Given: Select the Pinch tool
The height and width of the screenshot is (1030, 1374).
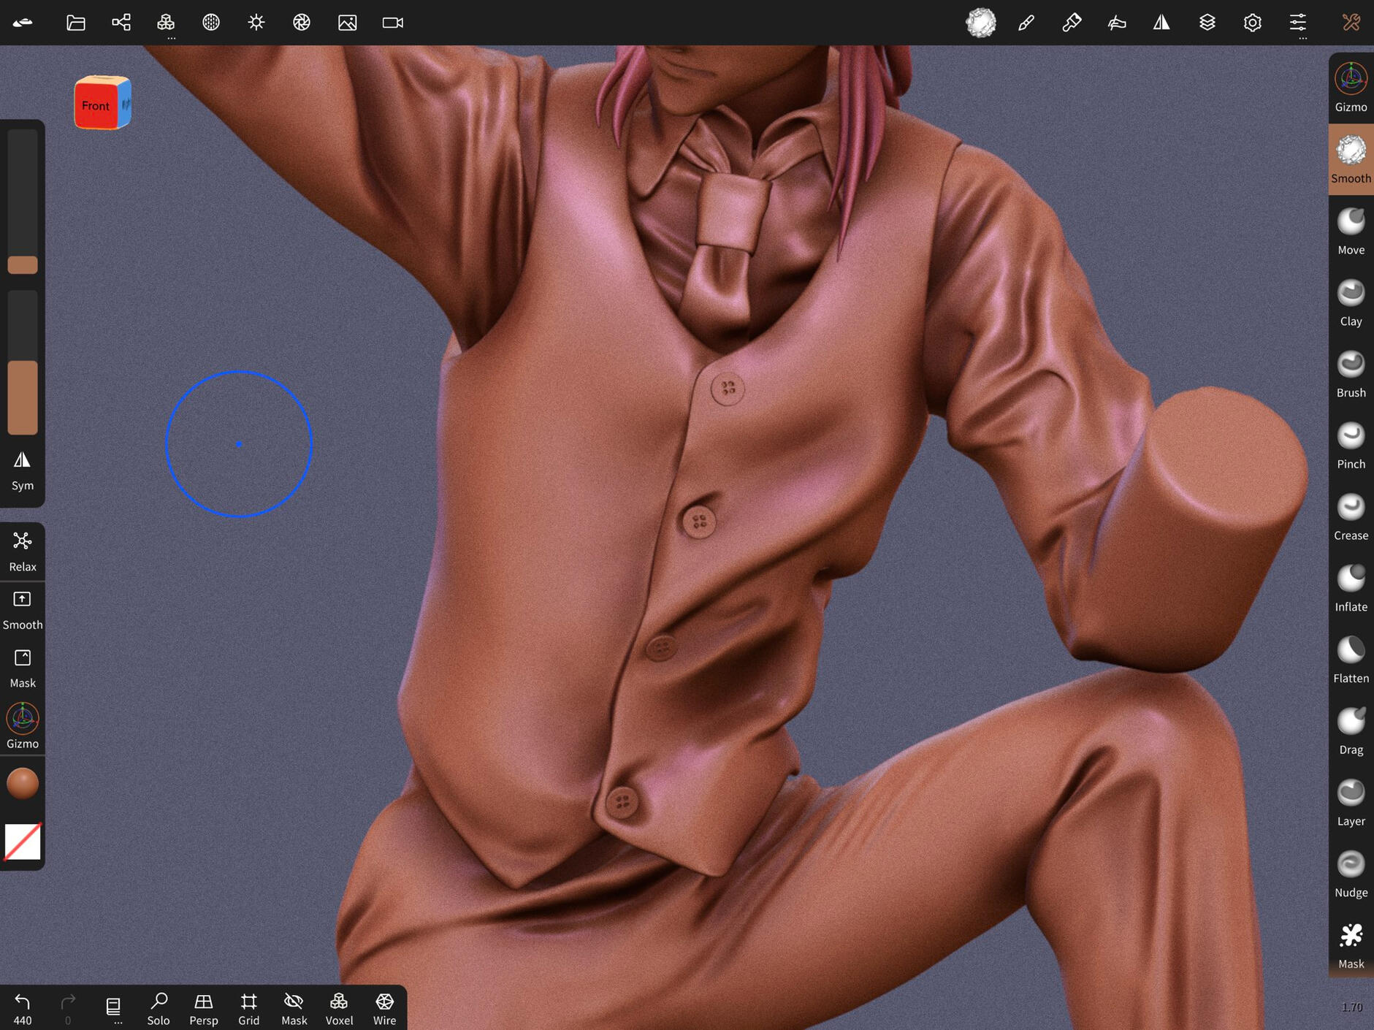Looking at the screenshot, I should coord(1350,446).
